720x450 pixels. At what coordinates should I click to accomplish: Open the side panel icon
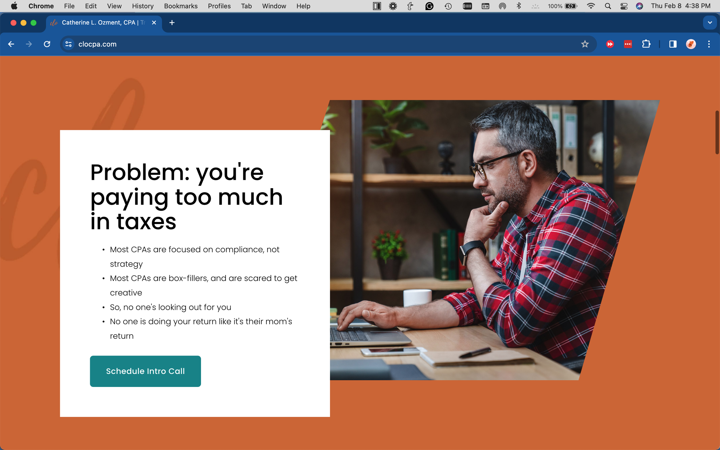click(x=673, y=44)
